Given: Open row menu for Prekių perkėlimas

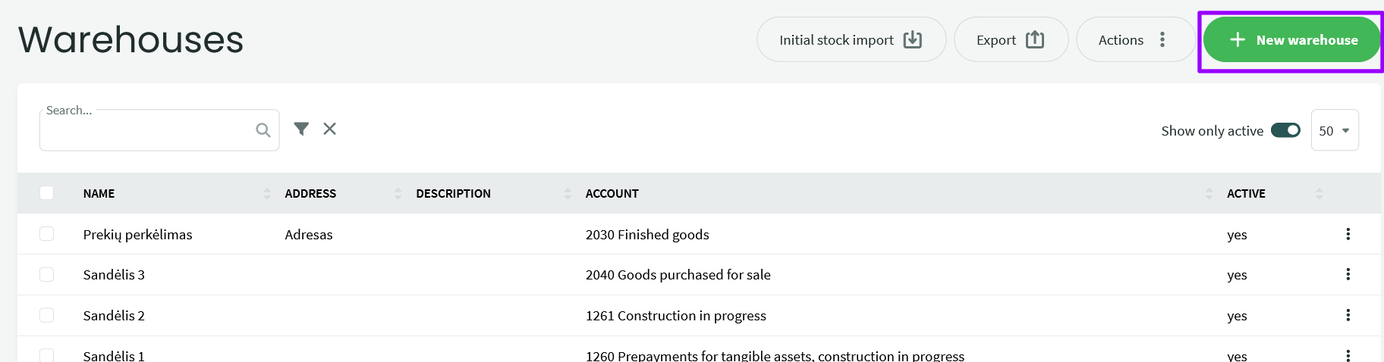Looking at the screenshot, I should coord(1348,234).
